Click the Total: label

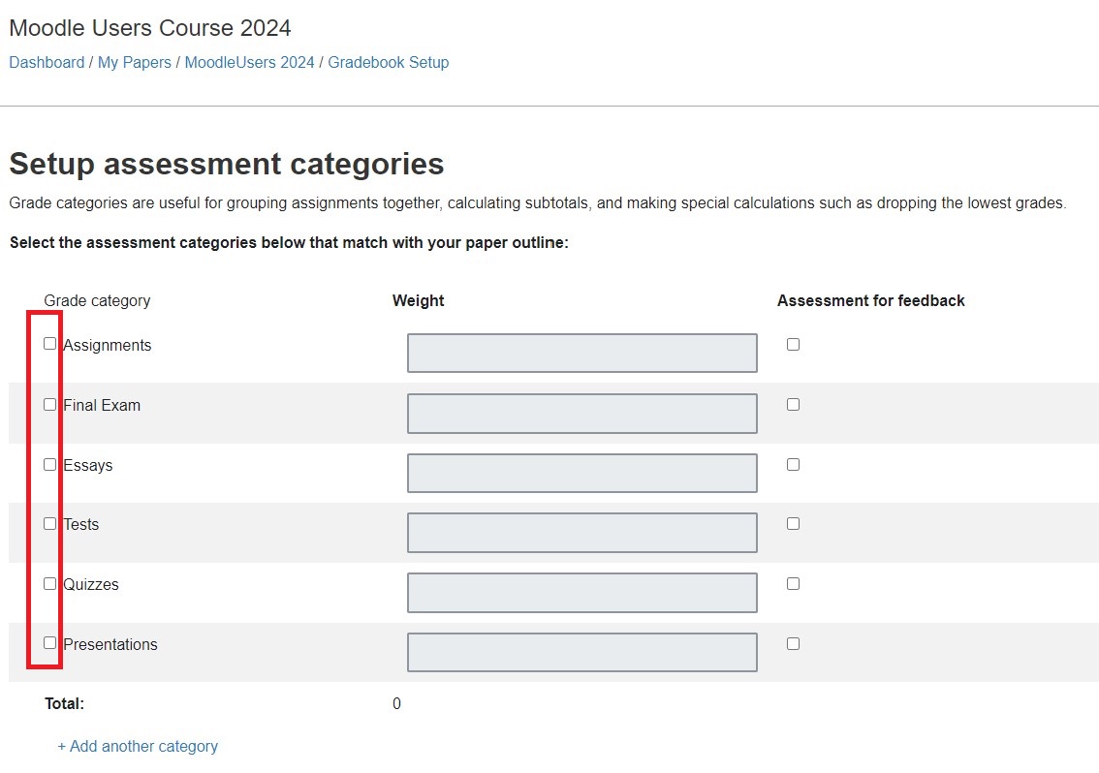tap(65, 703)
